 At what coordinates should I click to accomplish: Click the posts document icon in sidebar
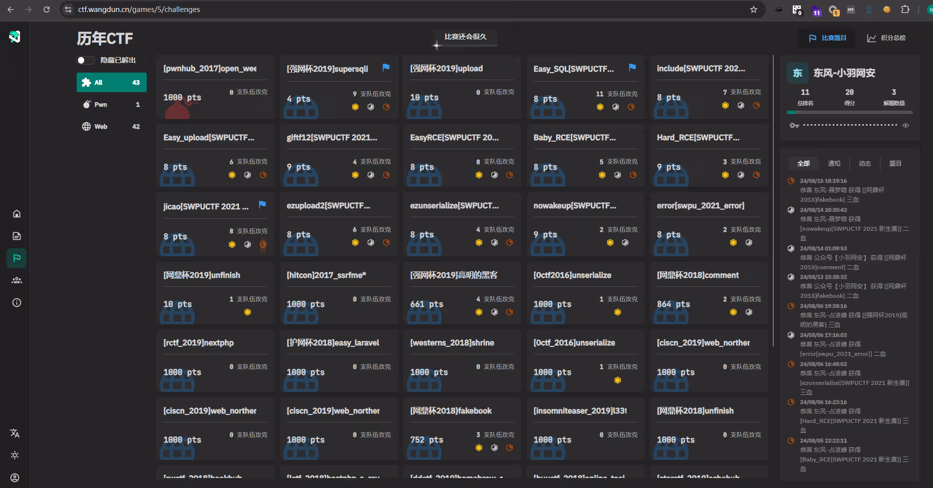point(17,236)
